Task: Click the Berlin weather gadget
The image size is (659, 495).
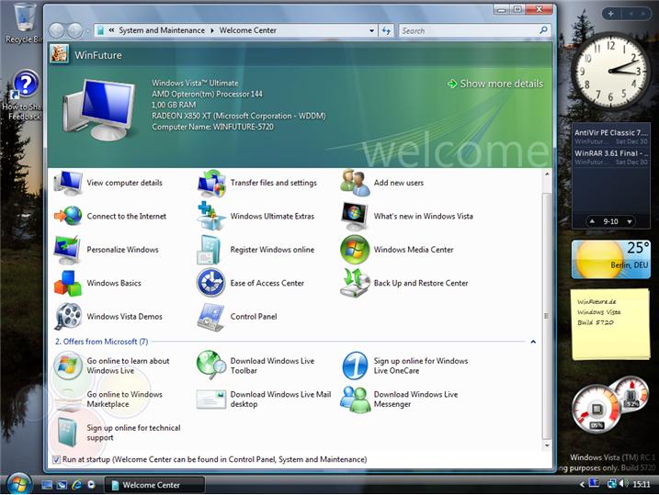Action: coord(610,259)
